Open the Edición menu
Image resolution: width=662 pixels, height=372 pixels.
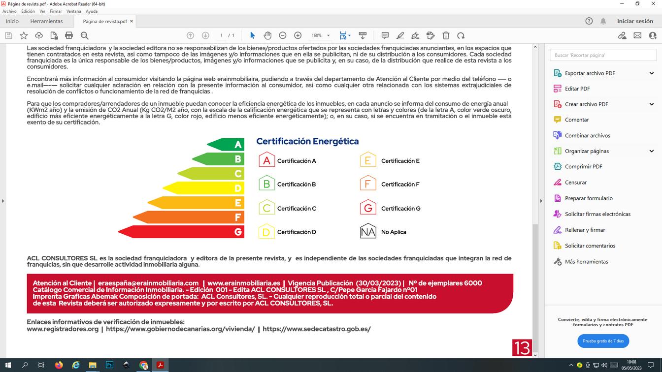click(x=28, y=11)
